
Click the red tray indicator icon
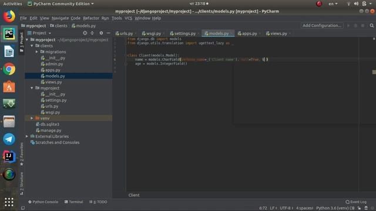click(319, 4)
